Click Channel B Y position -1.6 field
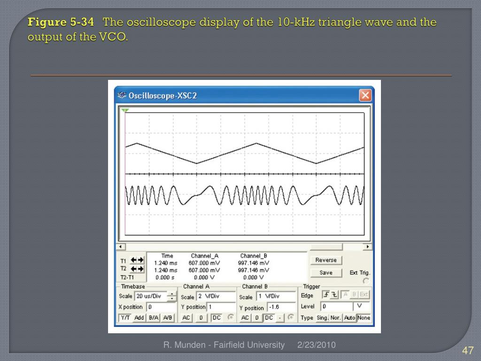 coord(280,307)
